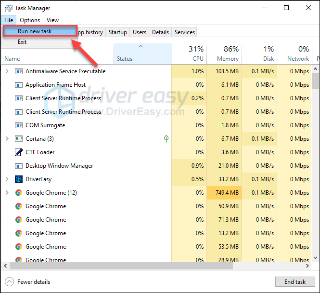Click the horizontal scrollbar left arrow
Image resolution: width=320 pixels, height=293 pixels.
coord(5,266)
